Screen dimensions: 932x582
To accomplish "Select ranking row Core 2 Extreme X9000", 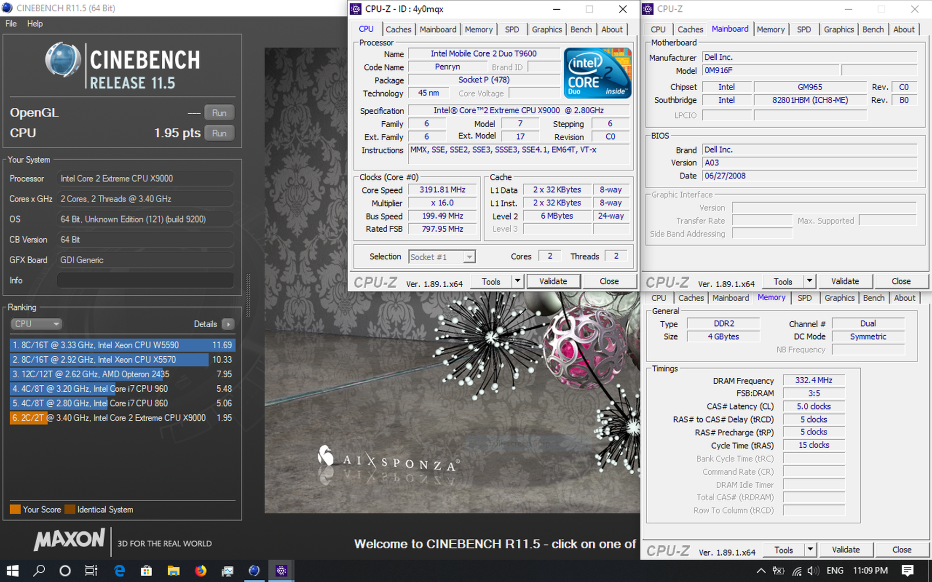I will pyautogui.click(x=122, y=418).
